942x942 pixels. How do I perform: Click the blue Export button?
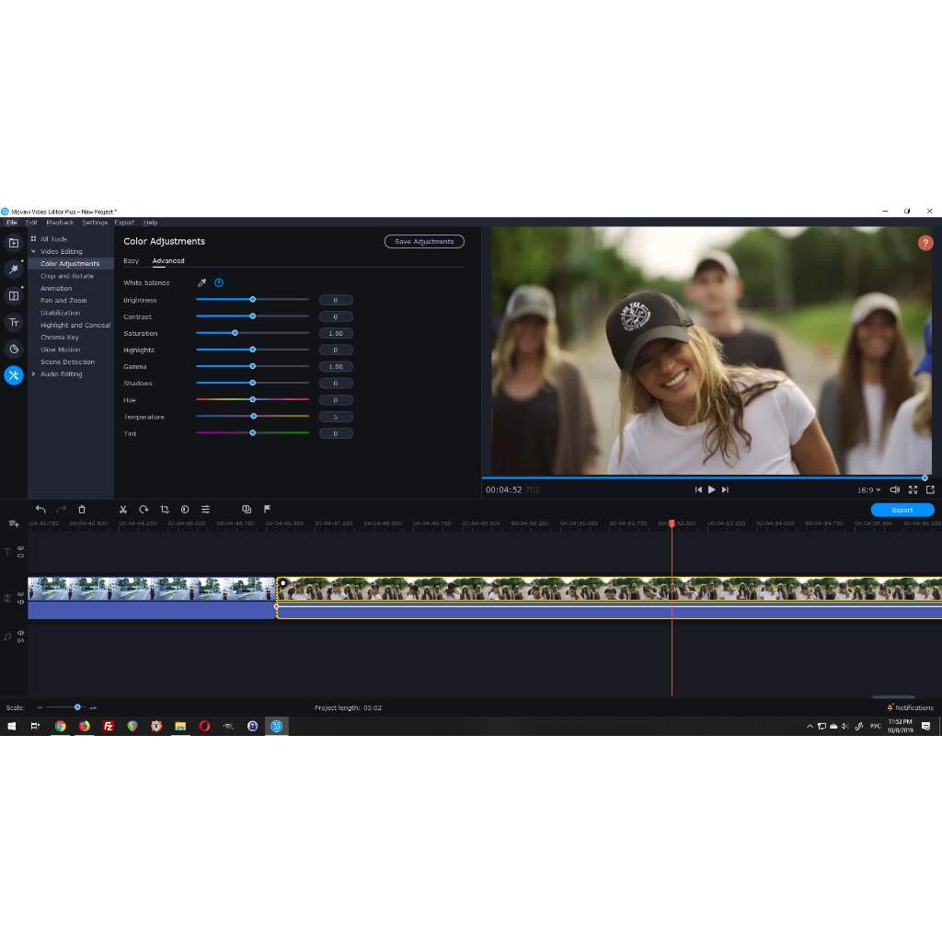902,510
